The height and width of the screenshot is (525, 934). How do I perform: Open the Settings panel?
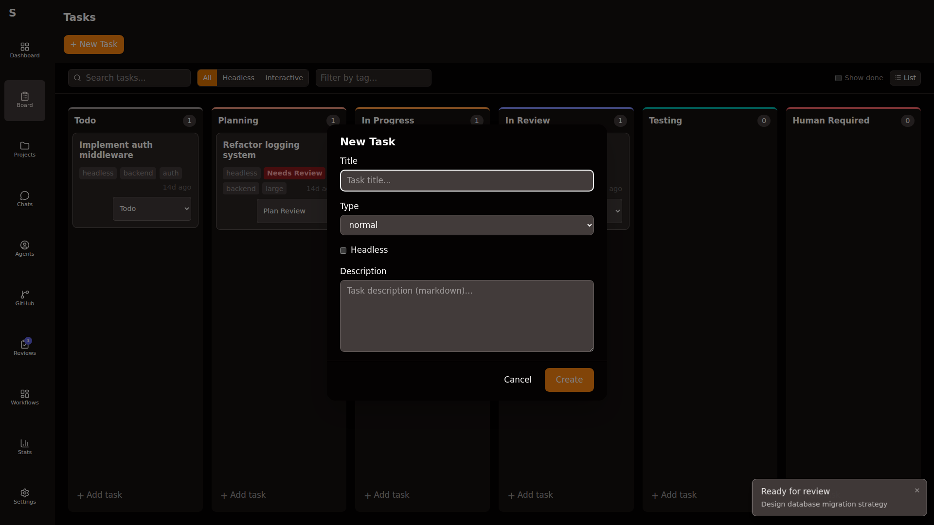(24, 495)
